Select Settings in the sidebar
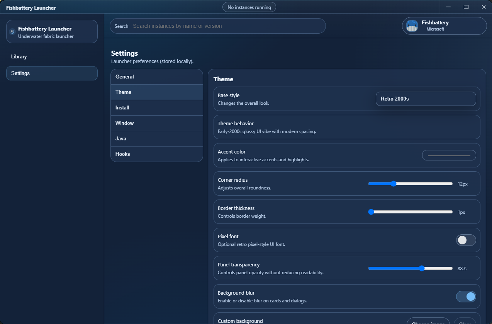492x324 pixels. (x=52, y=73)
